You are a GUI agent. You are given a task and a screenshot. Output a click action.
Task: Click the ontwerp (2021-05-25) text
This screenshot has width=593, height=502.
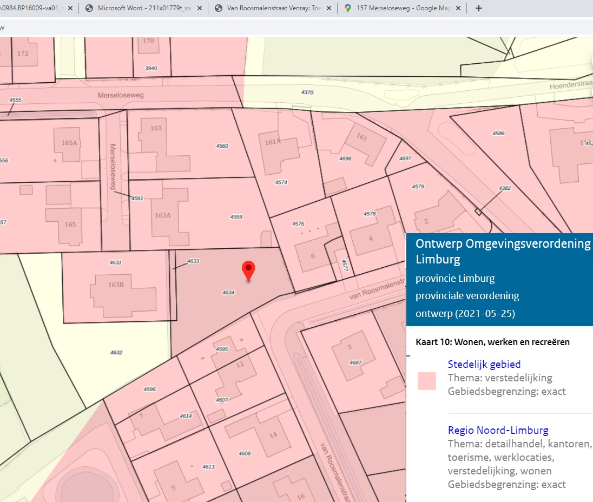tap(465, 313)
